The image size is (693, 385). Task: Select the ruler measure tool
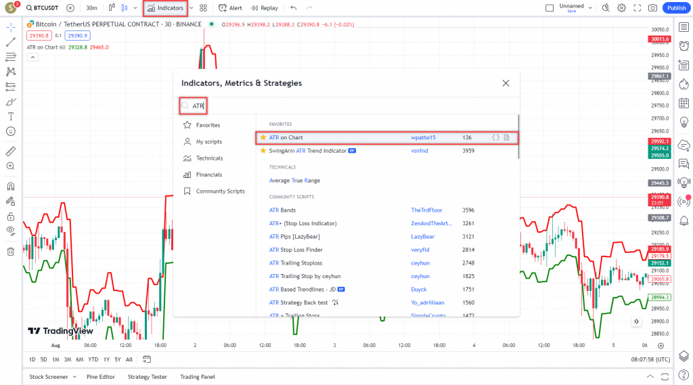10,151
